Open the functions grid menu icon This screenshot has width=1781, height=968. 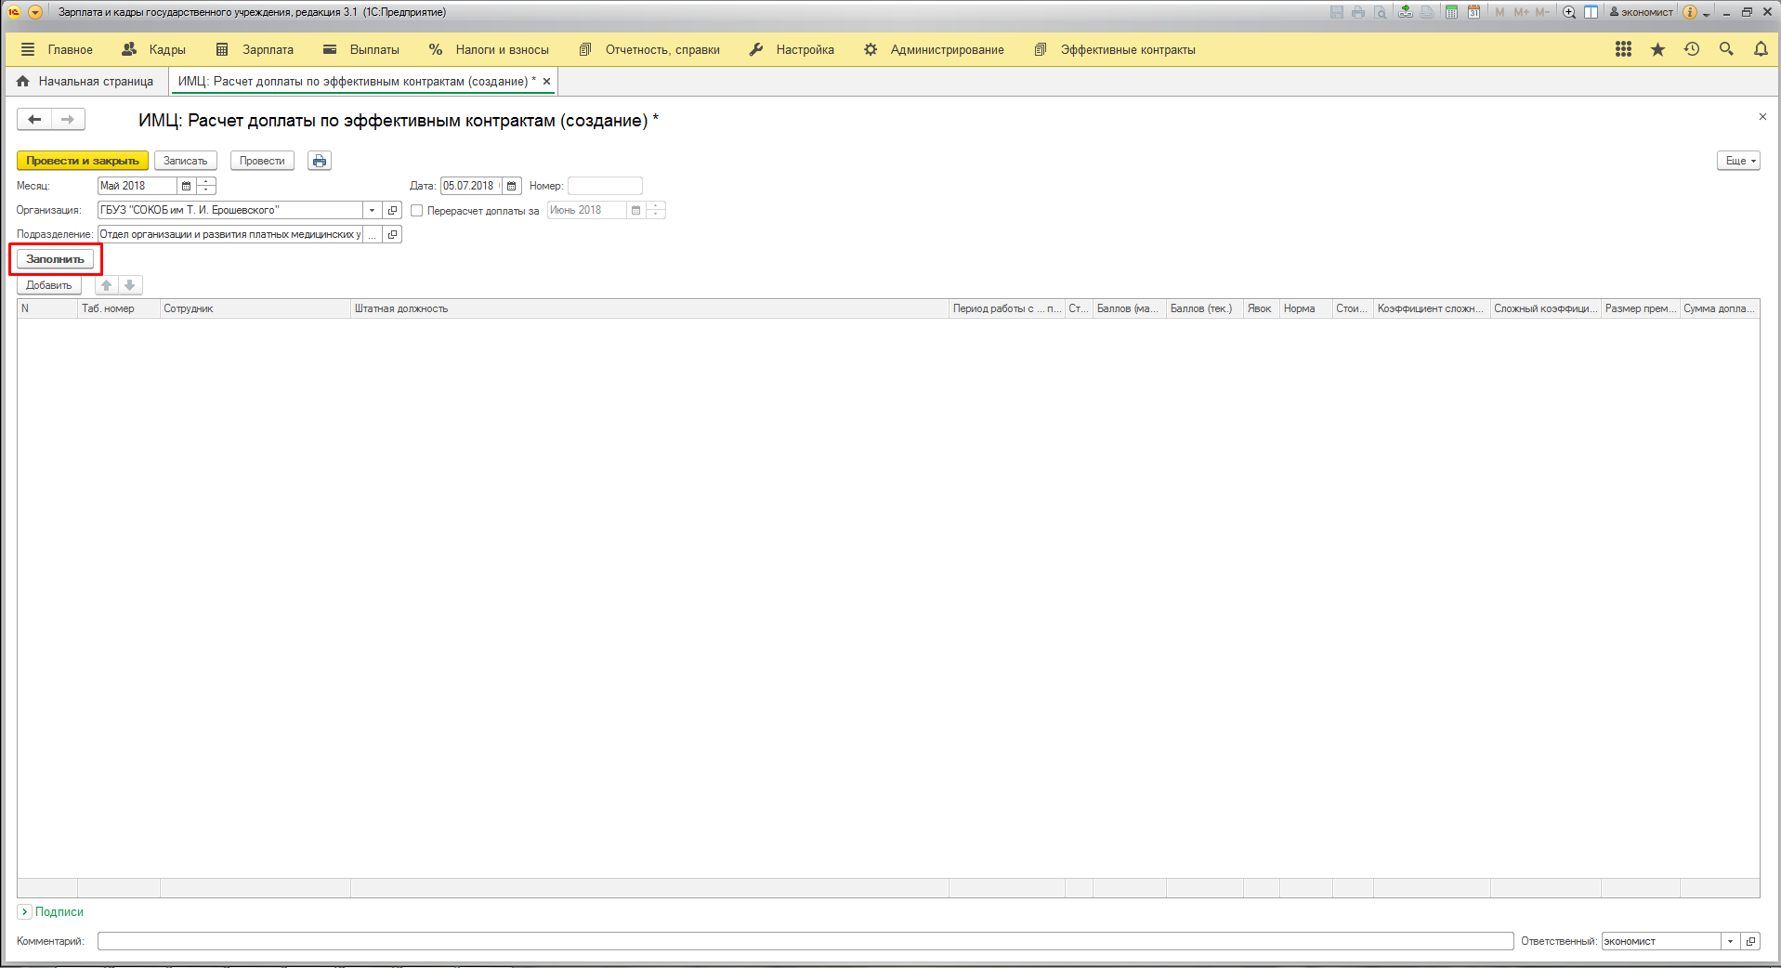1623,49
